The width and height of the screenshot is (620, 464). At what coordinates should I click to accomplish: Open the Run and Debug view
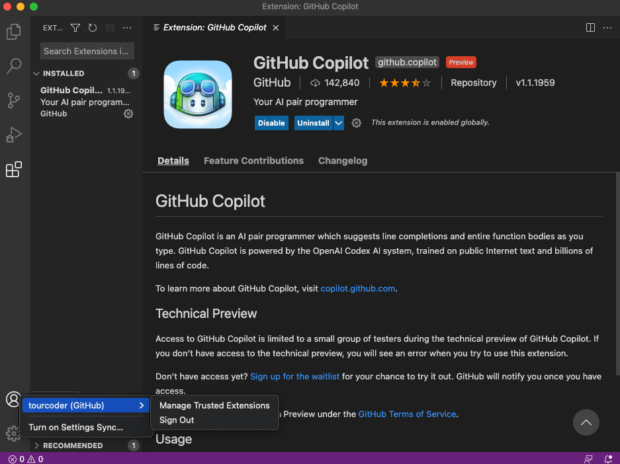coord(14,135)
